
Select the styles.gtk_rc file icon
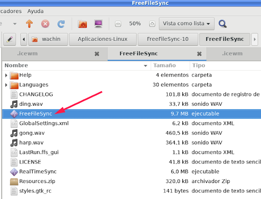click(14, 191)
